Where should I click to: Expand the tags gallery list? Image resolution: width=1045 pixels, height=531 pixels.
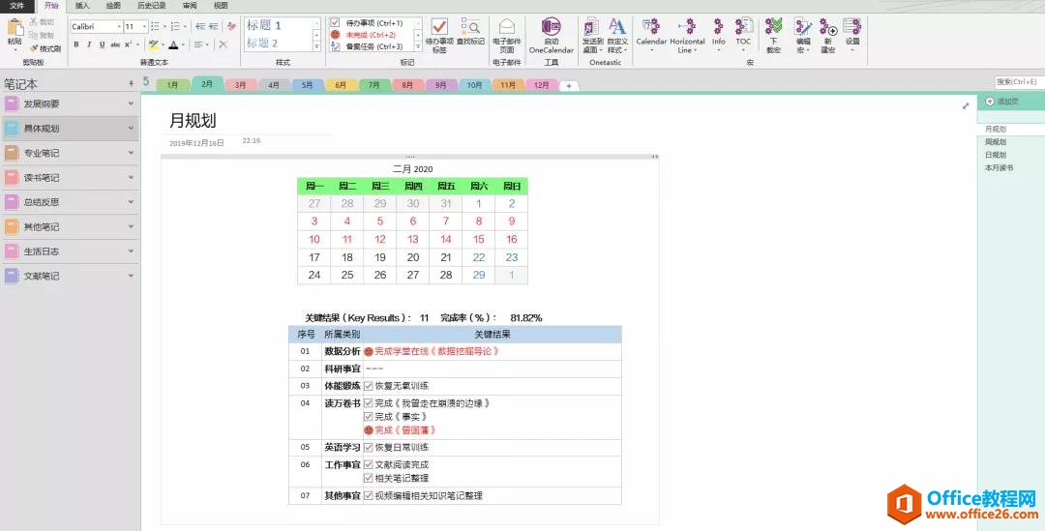pos(418,46)
